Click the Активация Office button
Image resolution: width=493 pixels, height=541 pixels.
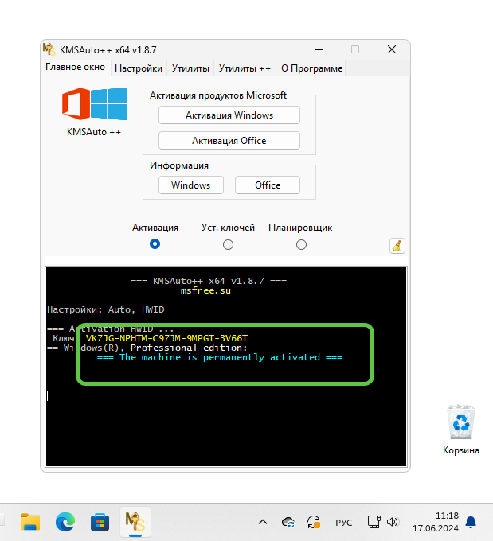229,141
